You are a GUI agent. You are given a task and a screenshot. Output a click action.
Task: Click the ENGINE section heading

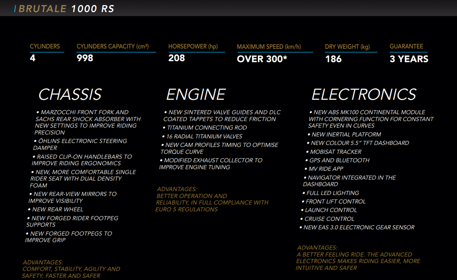(196, 94)
